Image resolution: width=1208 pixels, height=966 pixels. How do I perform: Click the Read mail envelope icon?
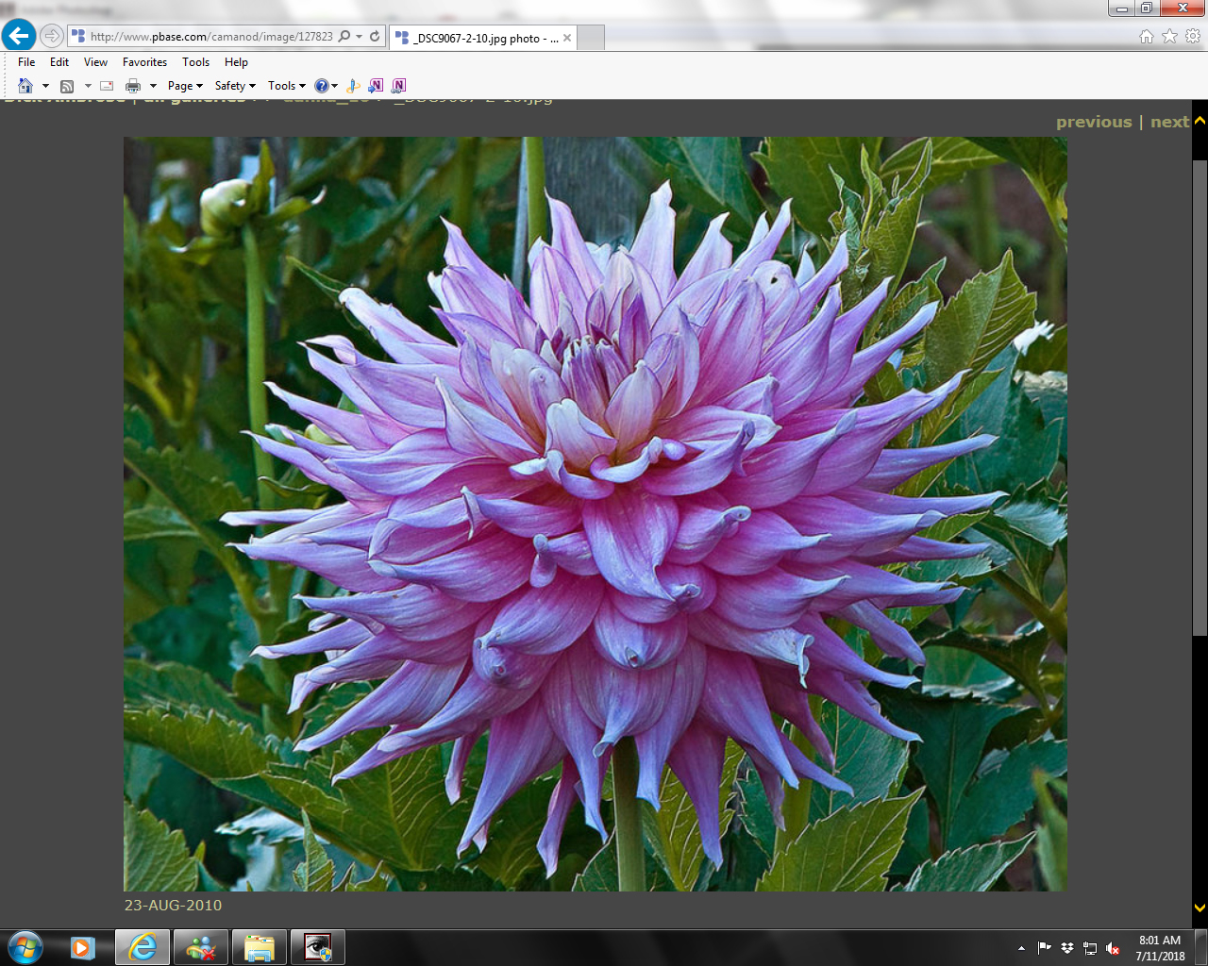point(107,86)
